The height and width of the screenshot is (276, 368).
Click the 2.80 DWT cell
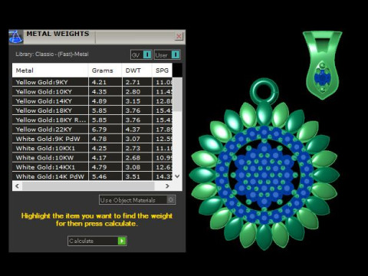click(x=137, y=91)
